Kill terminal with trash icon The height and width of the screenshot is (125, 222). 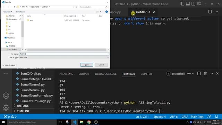tap(205, 74)
